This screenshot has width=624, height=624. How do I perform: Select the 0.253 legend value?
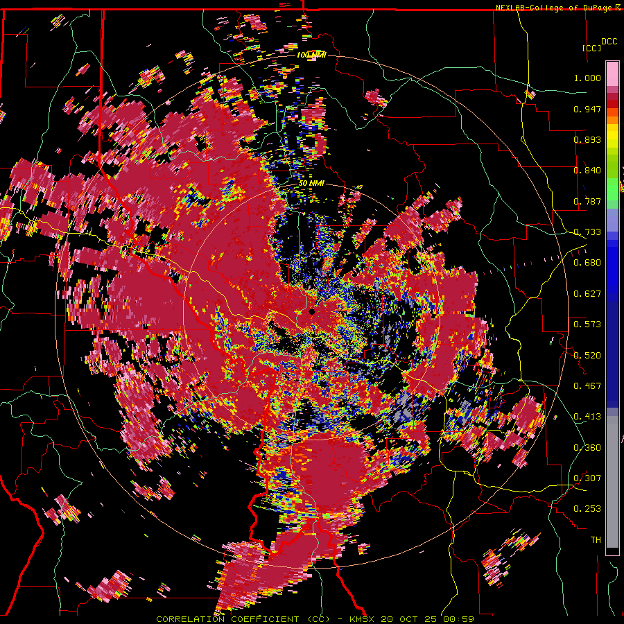pos(587,509)
